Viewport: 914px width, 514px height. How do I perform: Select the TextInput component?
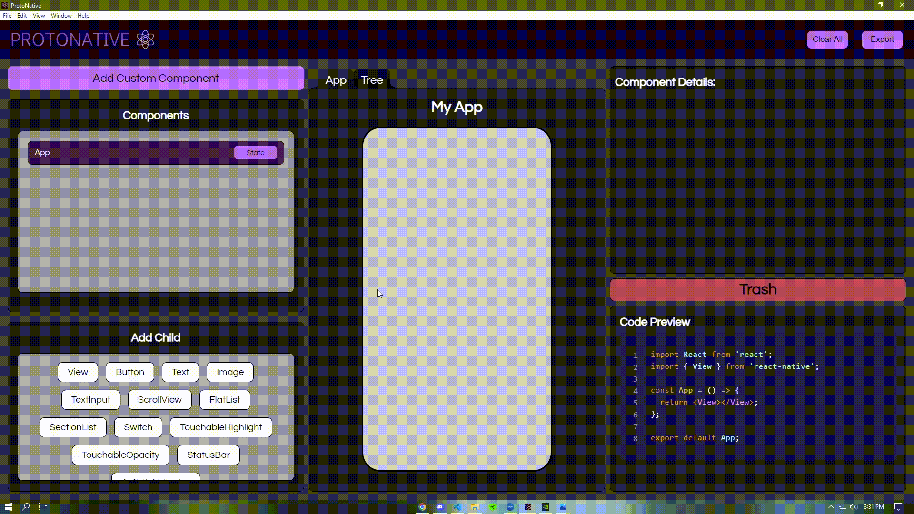(90, 399)
